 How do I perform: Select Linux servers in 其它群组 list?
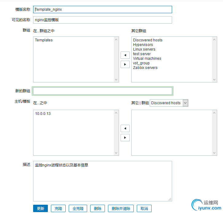[144, 49]
